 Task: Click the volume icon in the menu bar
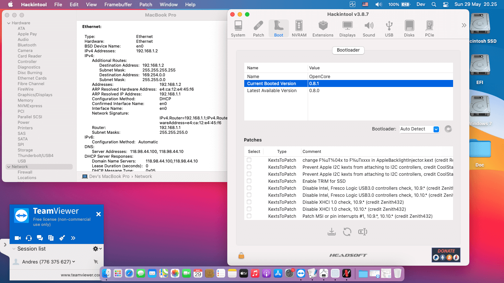379,4
